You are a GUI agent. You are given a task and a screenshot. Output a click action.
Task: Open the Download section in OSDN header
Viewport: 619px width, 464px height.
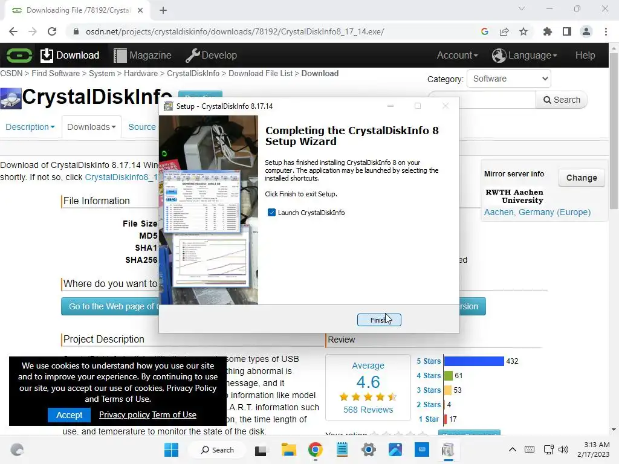coord(70,55)
